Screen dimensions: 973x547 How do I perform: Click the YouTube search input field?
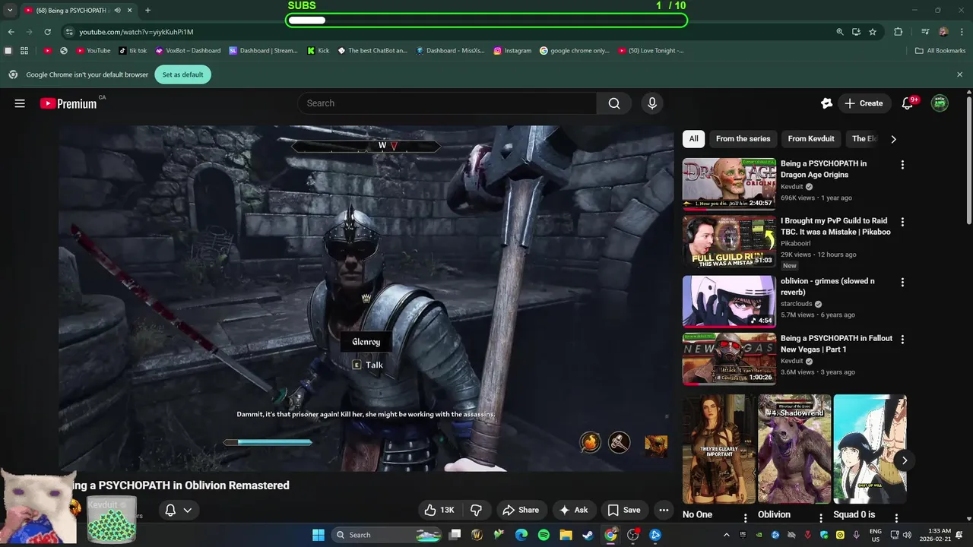coord(447,103)
